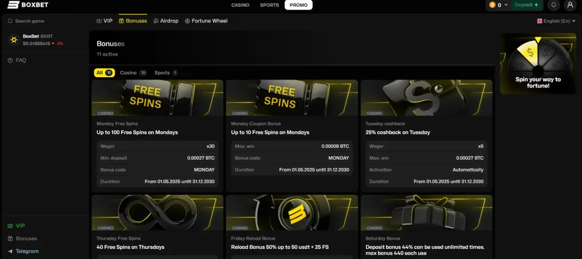Filter bonuses by Casino

(x=133, y=73)
